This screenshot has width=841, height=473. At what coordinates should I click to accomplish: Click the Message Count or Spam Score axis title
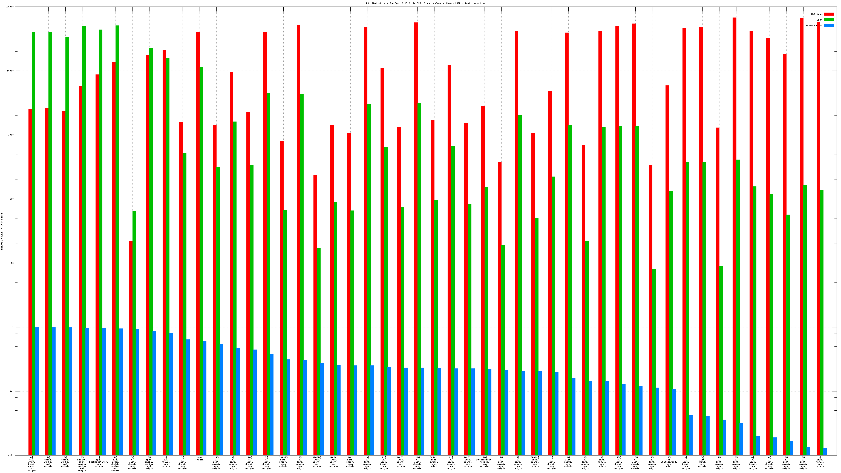(x=2, y=231)
